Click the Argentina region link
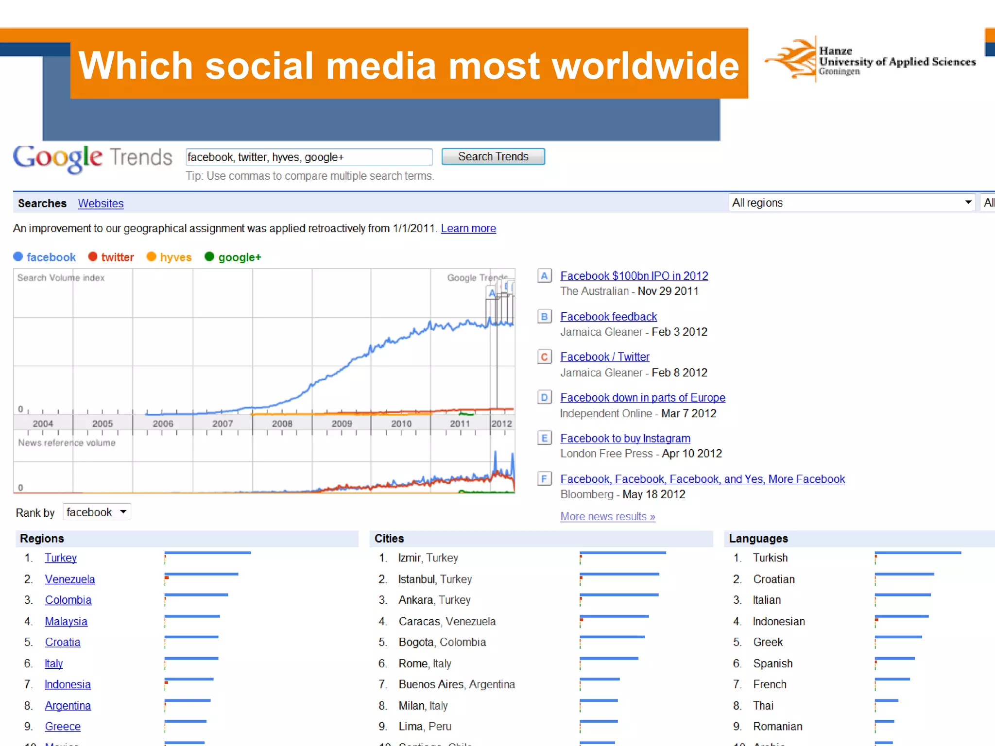 pyautogui.click(x=68, y=706)
